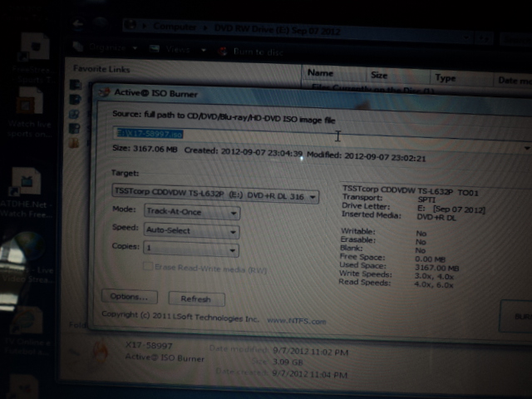Open the www.NTFS.com link
The width and height of the screenshot is (532, 399).
(296, 321)
